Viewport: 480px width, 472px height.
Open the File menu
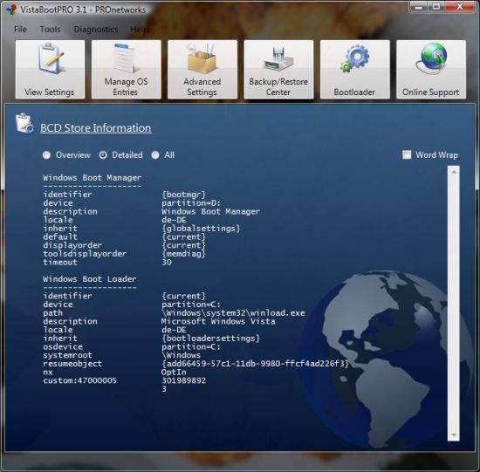(x=20, y=30)
